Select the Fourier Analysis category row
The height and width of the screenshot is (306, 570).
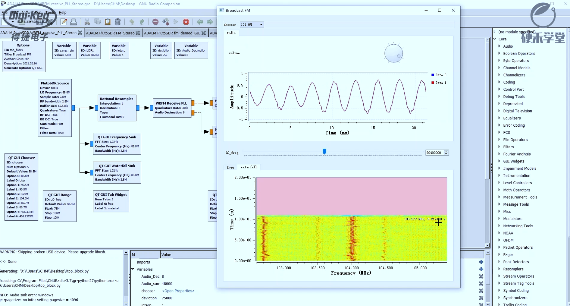(517, 154)
